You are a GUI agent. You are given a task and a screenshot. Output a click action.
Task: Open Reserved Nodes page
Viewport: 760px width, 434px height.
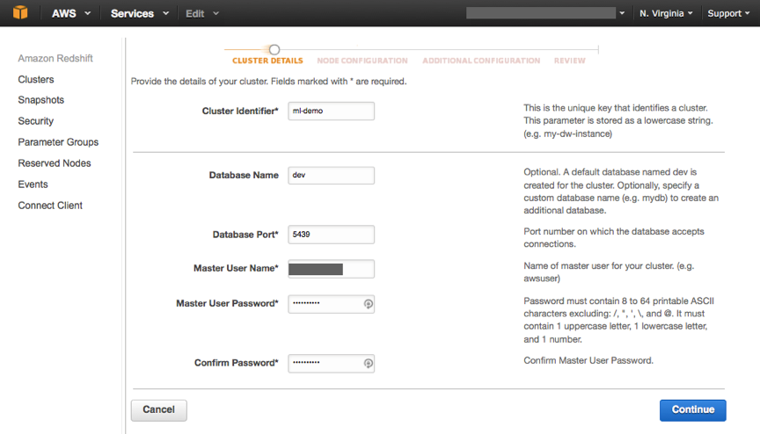click(55, 163)
